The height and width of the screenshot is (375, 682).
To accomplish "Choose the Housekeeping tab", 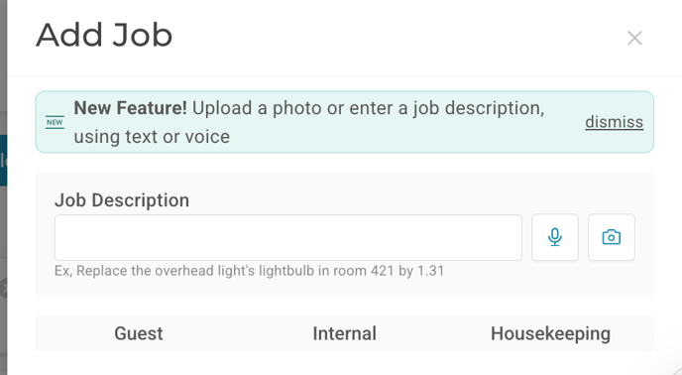I will pyautogui.click(x=550, y=333).
